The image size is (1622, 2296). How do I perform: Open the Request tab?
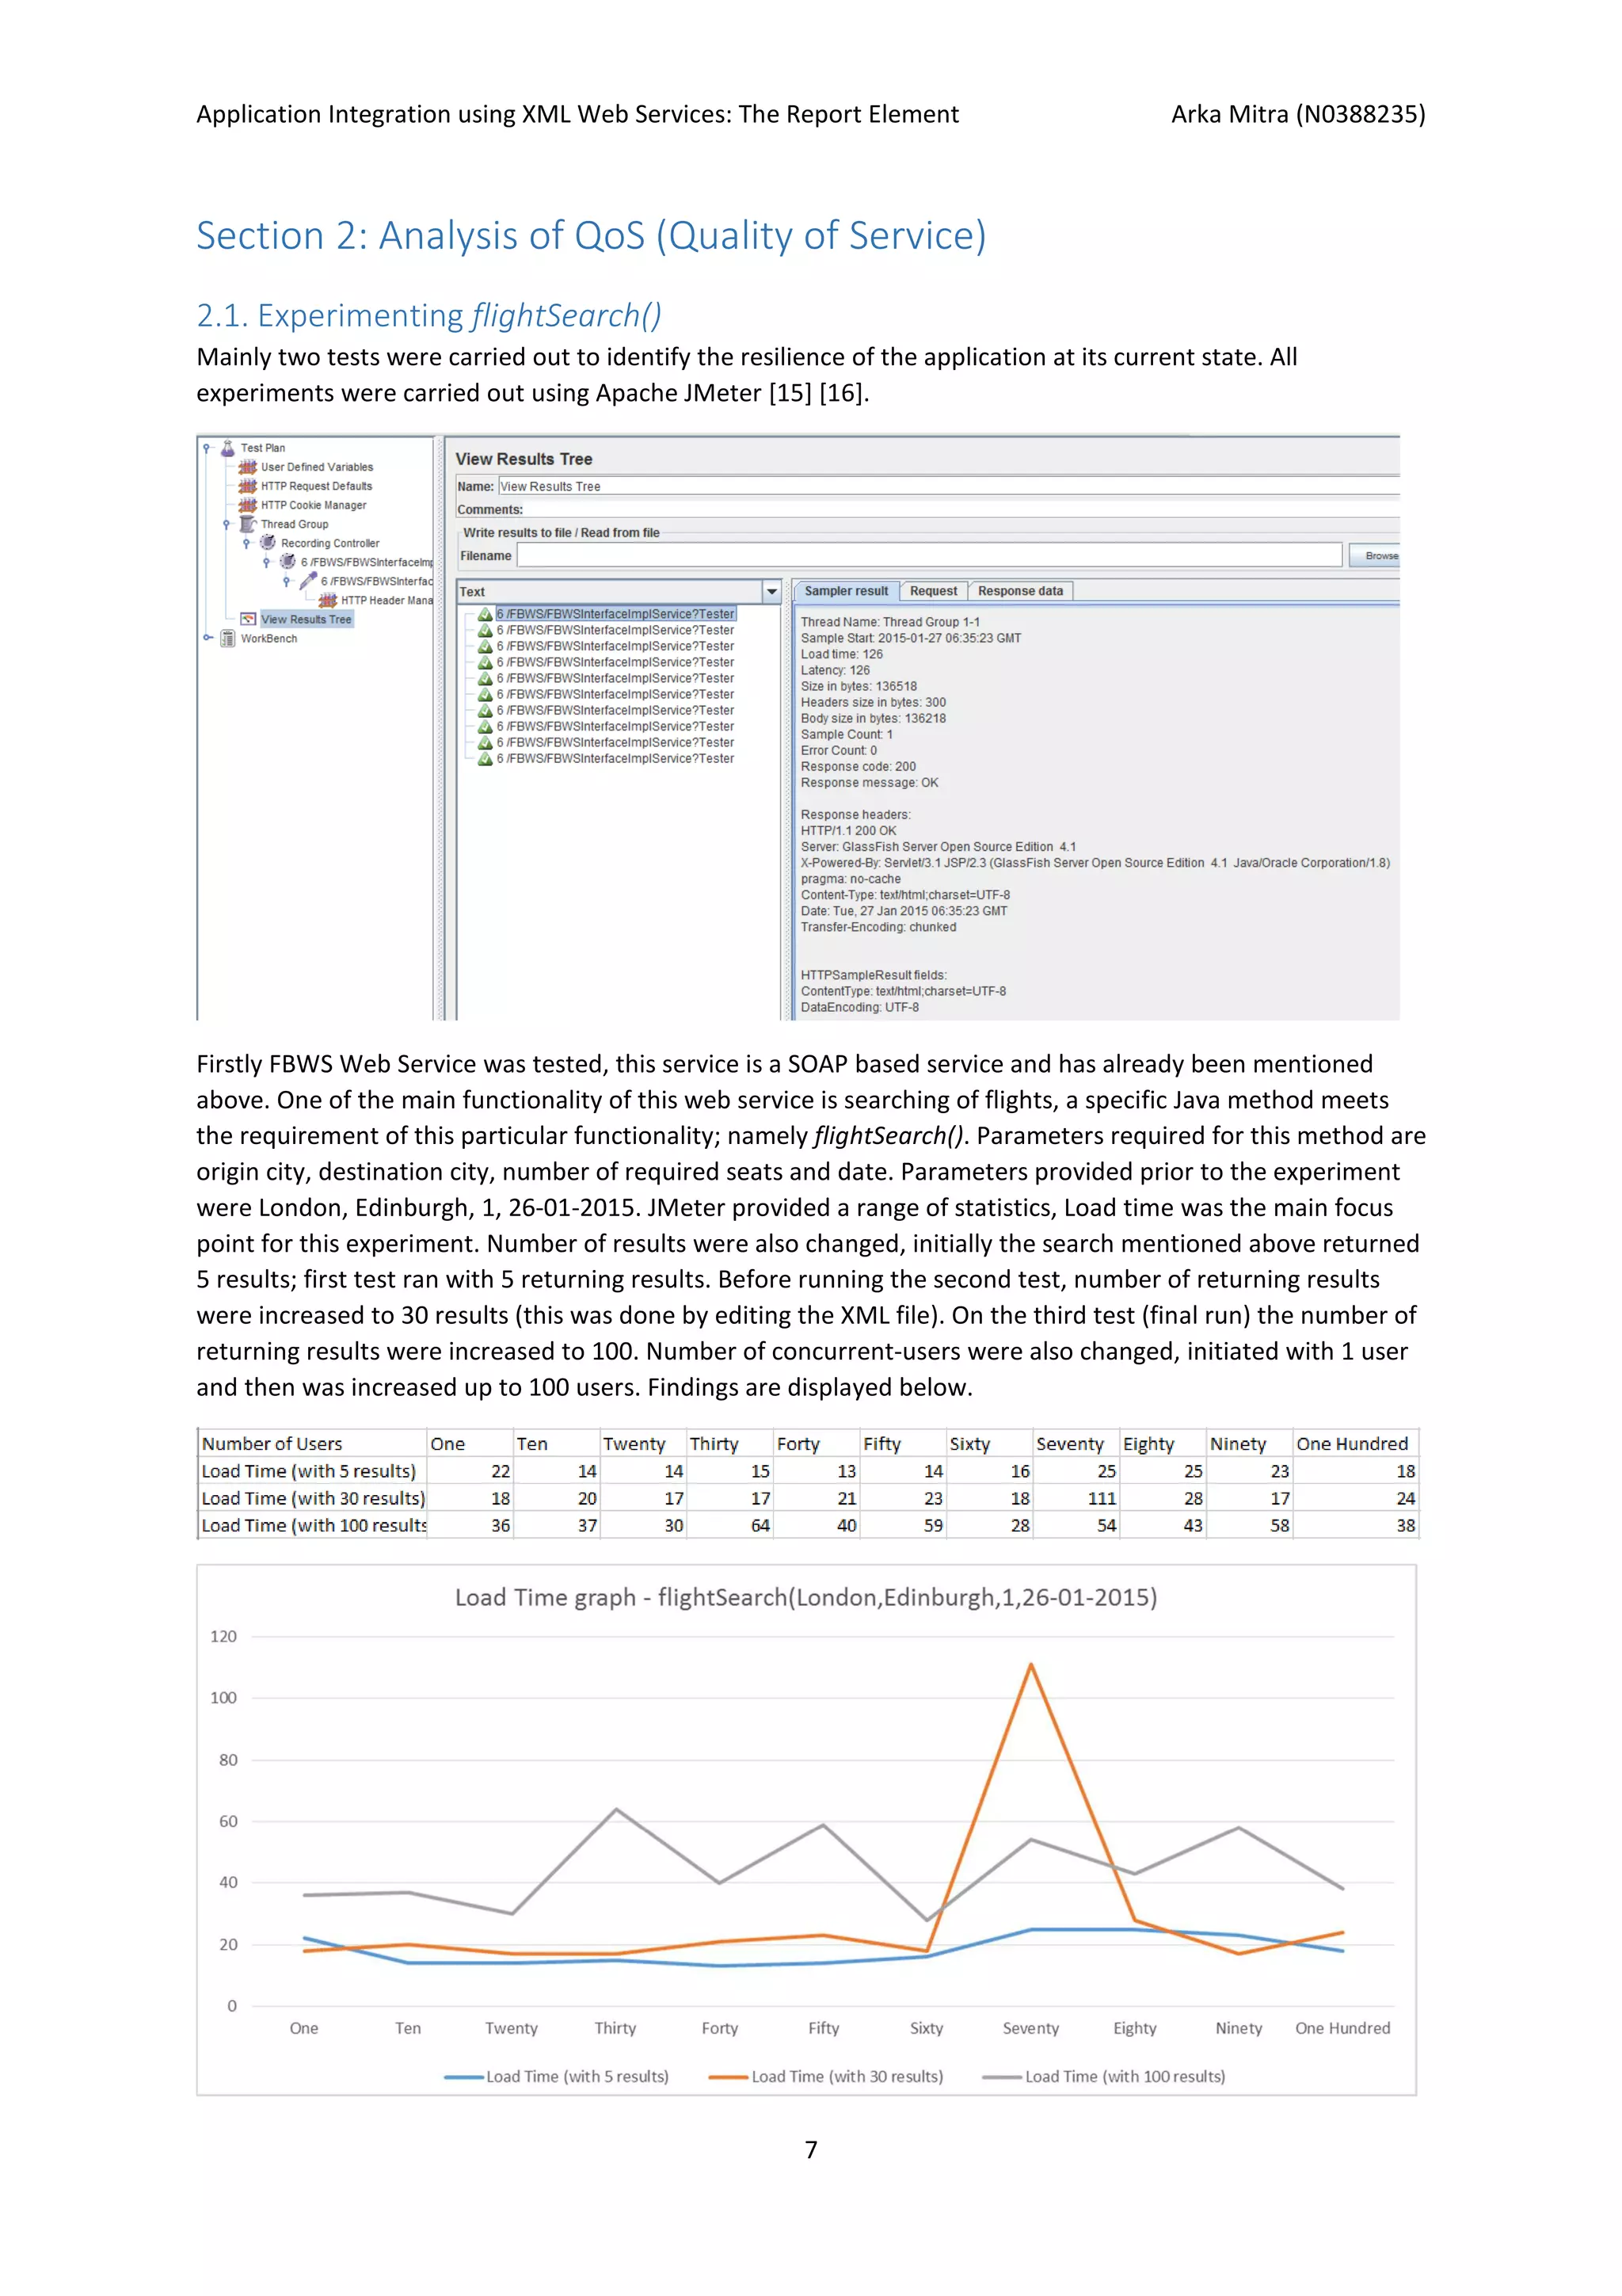934,591
